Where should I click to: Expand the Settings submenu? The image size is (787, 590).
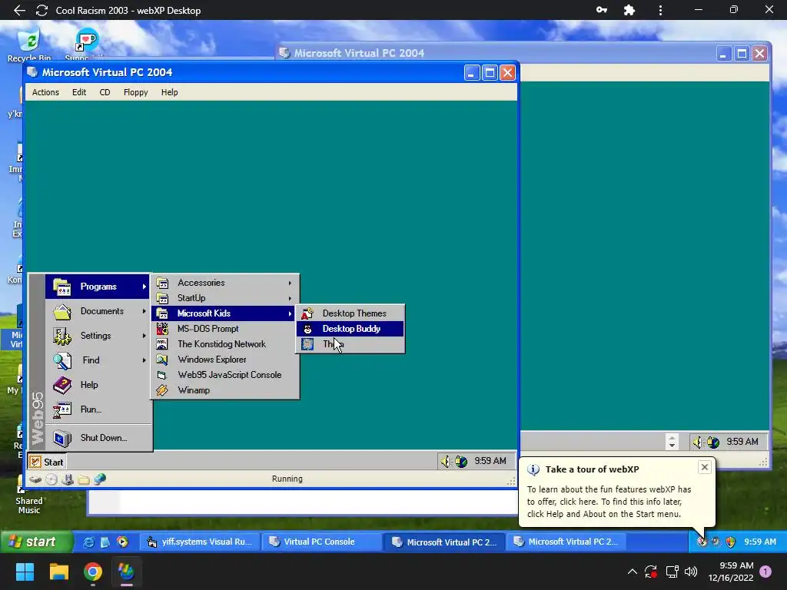(x=98, y=336)
